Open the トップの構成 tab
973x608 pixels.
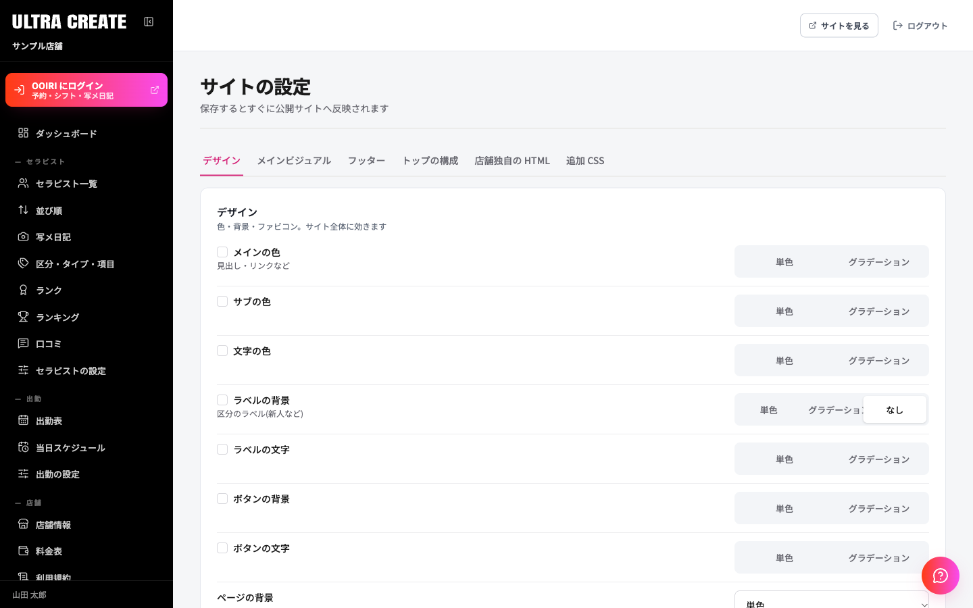[x=430, y=161]
